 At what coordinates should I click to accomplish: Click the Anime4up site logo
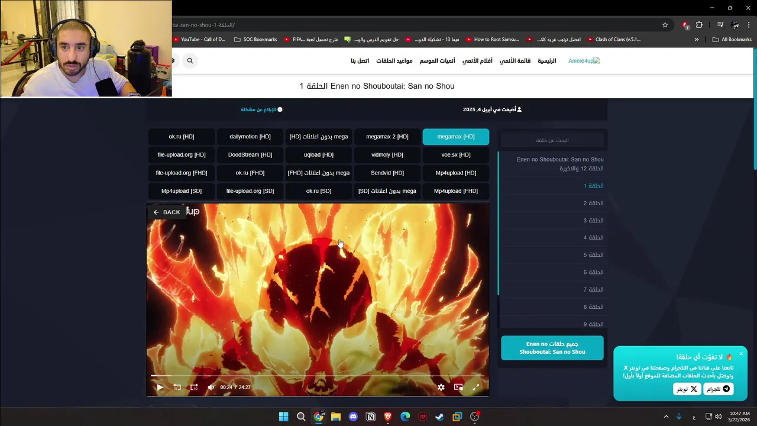click(x=584, y=61)
